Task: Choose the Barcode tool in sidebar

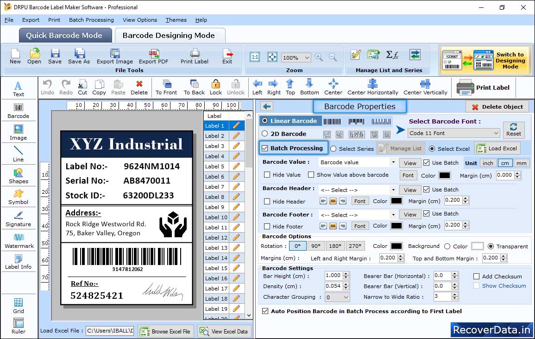Action: [19, 111]
